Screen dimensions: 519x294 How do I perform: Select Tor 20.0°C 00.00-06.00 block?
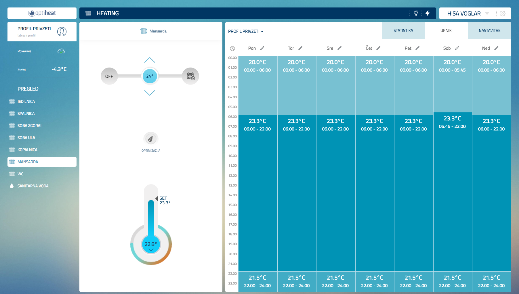(297, 85)
